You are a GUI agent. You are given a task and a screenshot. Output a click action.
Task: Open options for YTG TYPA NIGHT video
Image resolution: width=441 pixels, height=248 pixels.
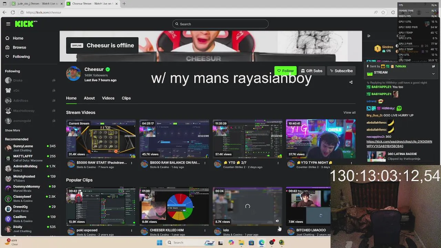[x=351, y=163]
